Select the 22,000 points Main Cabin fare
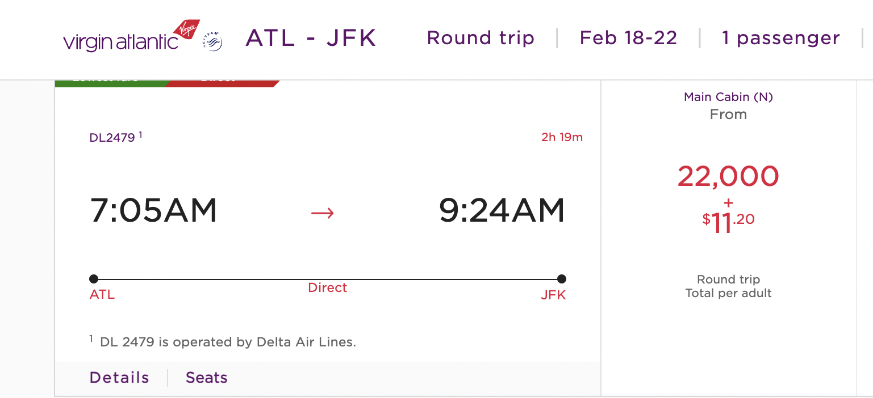873x398 pixels. tap(728, 176)
